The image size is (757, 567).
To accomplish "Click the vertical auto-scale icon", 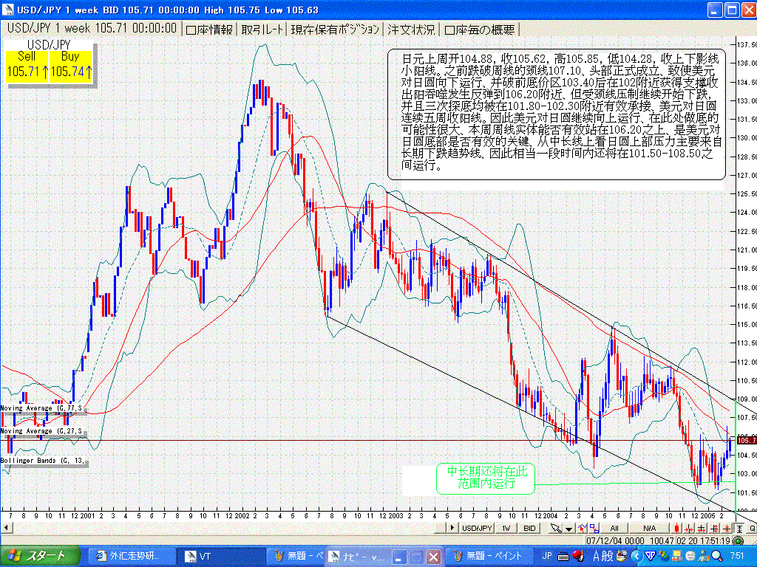I will 739,528.
